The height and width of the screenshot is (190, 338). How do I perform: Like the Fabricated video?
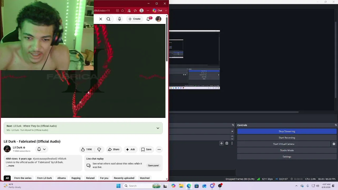[x=86, y=149]
